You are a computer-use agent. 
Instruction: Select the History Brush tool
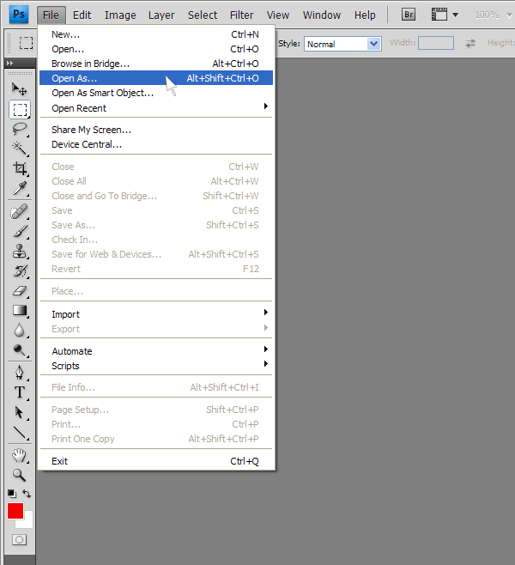click(20, 271)
